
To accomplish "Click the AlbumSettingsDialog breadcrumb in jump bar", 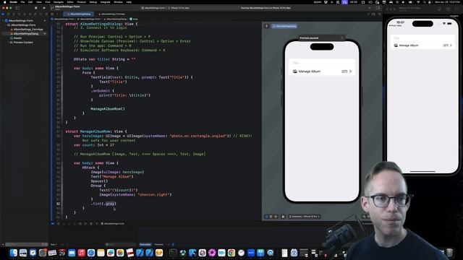I will [x=116, y=19].
